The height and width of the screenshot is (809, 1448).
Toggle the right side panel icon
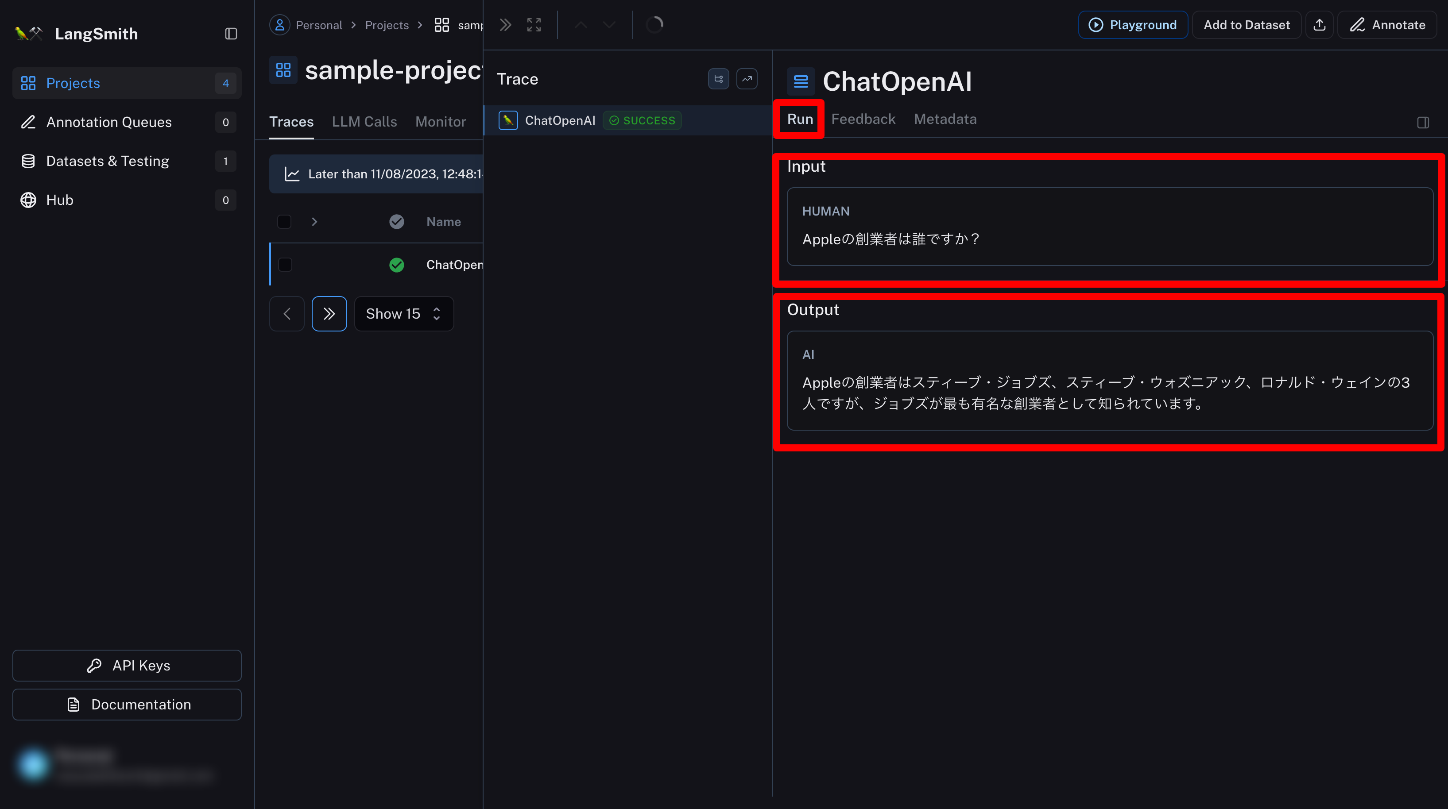click(x=1423, y=123)
